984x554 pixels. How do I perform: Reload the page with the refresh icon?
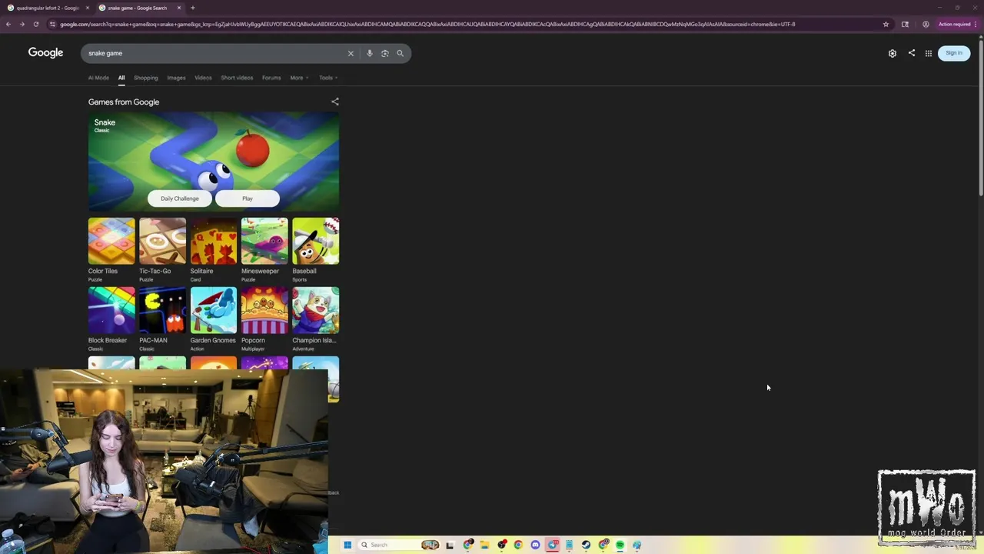pyautogui.click(x=35, y=24)
